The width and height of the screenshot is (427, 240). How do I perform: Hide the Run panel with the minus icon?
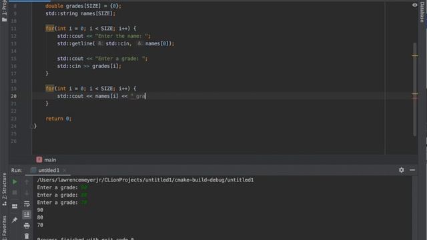[412, 170]
